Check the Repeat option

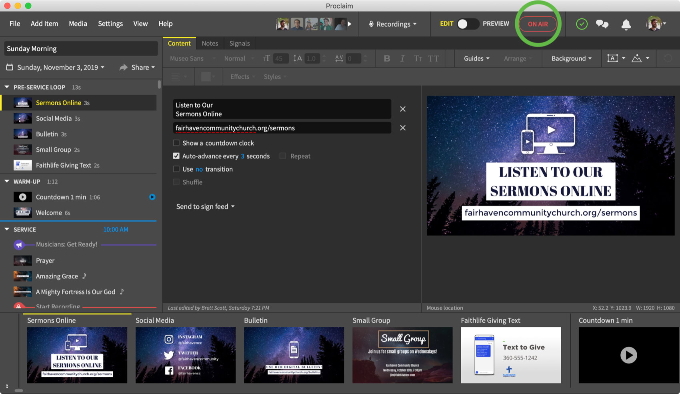(282, 156)
